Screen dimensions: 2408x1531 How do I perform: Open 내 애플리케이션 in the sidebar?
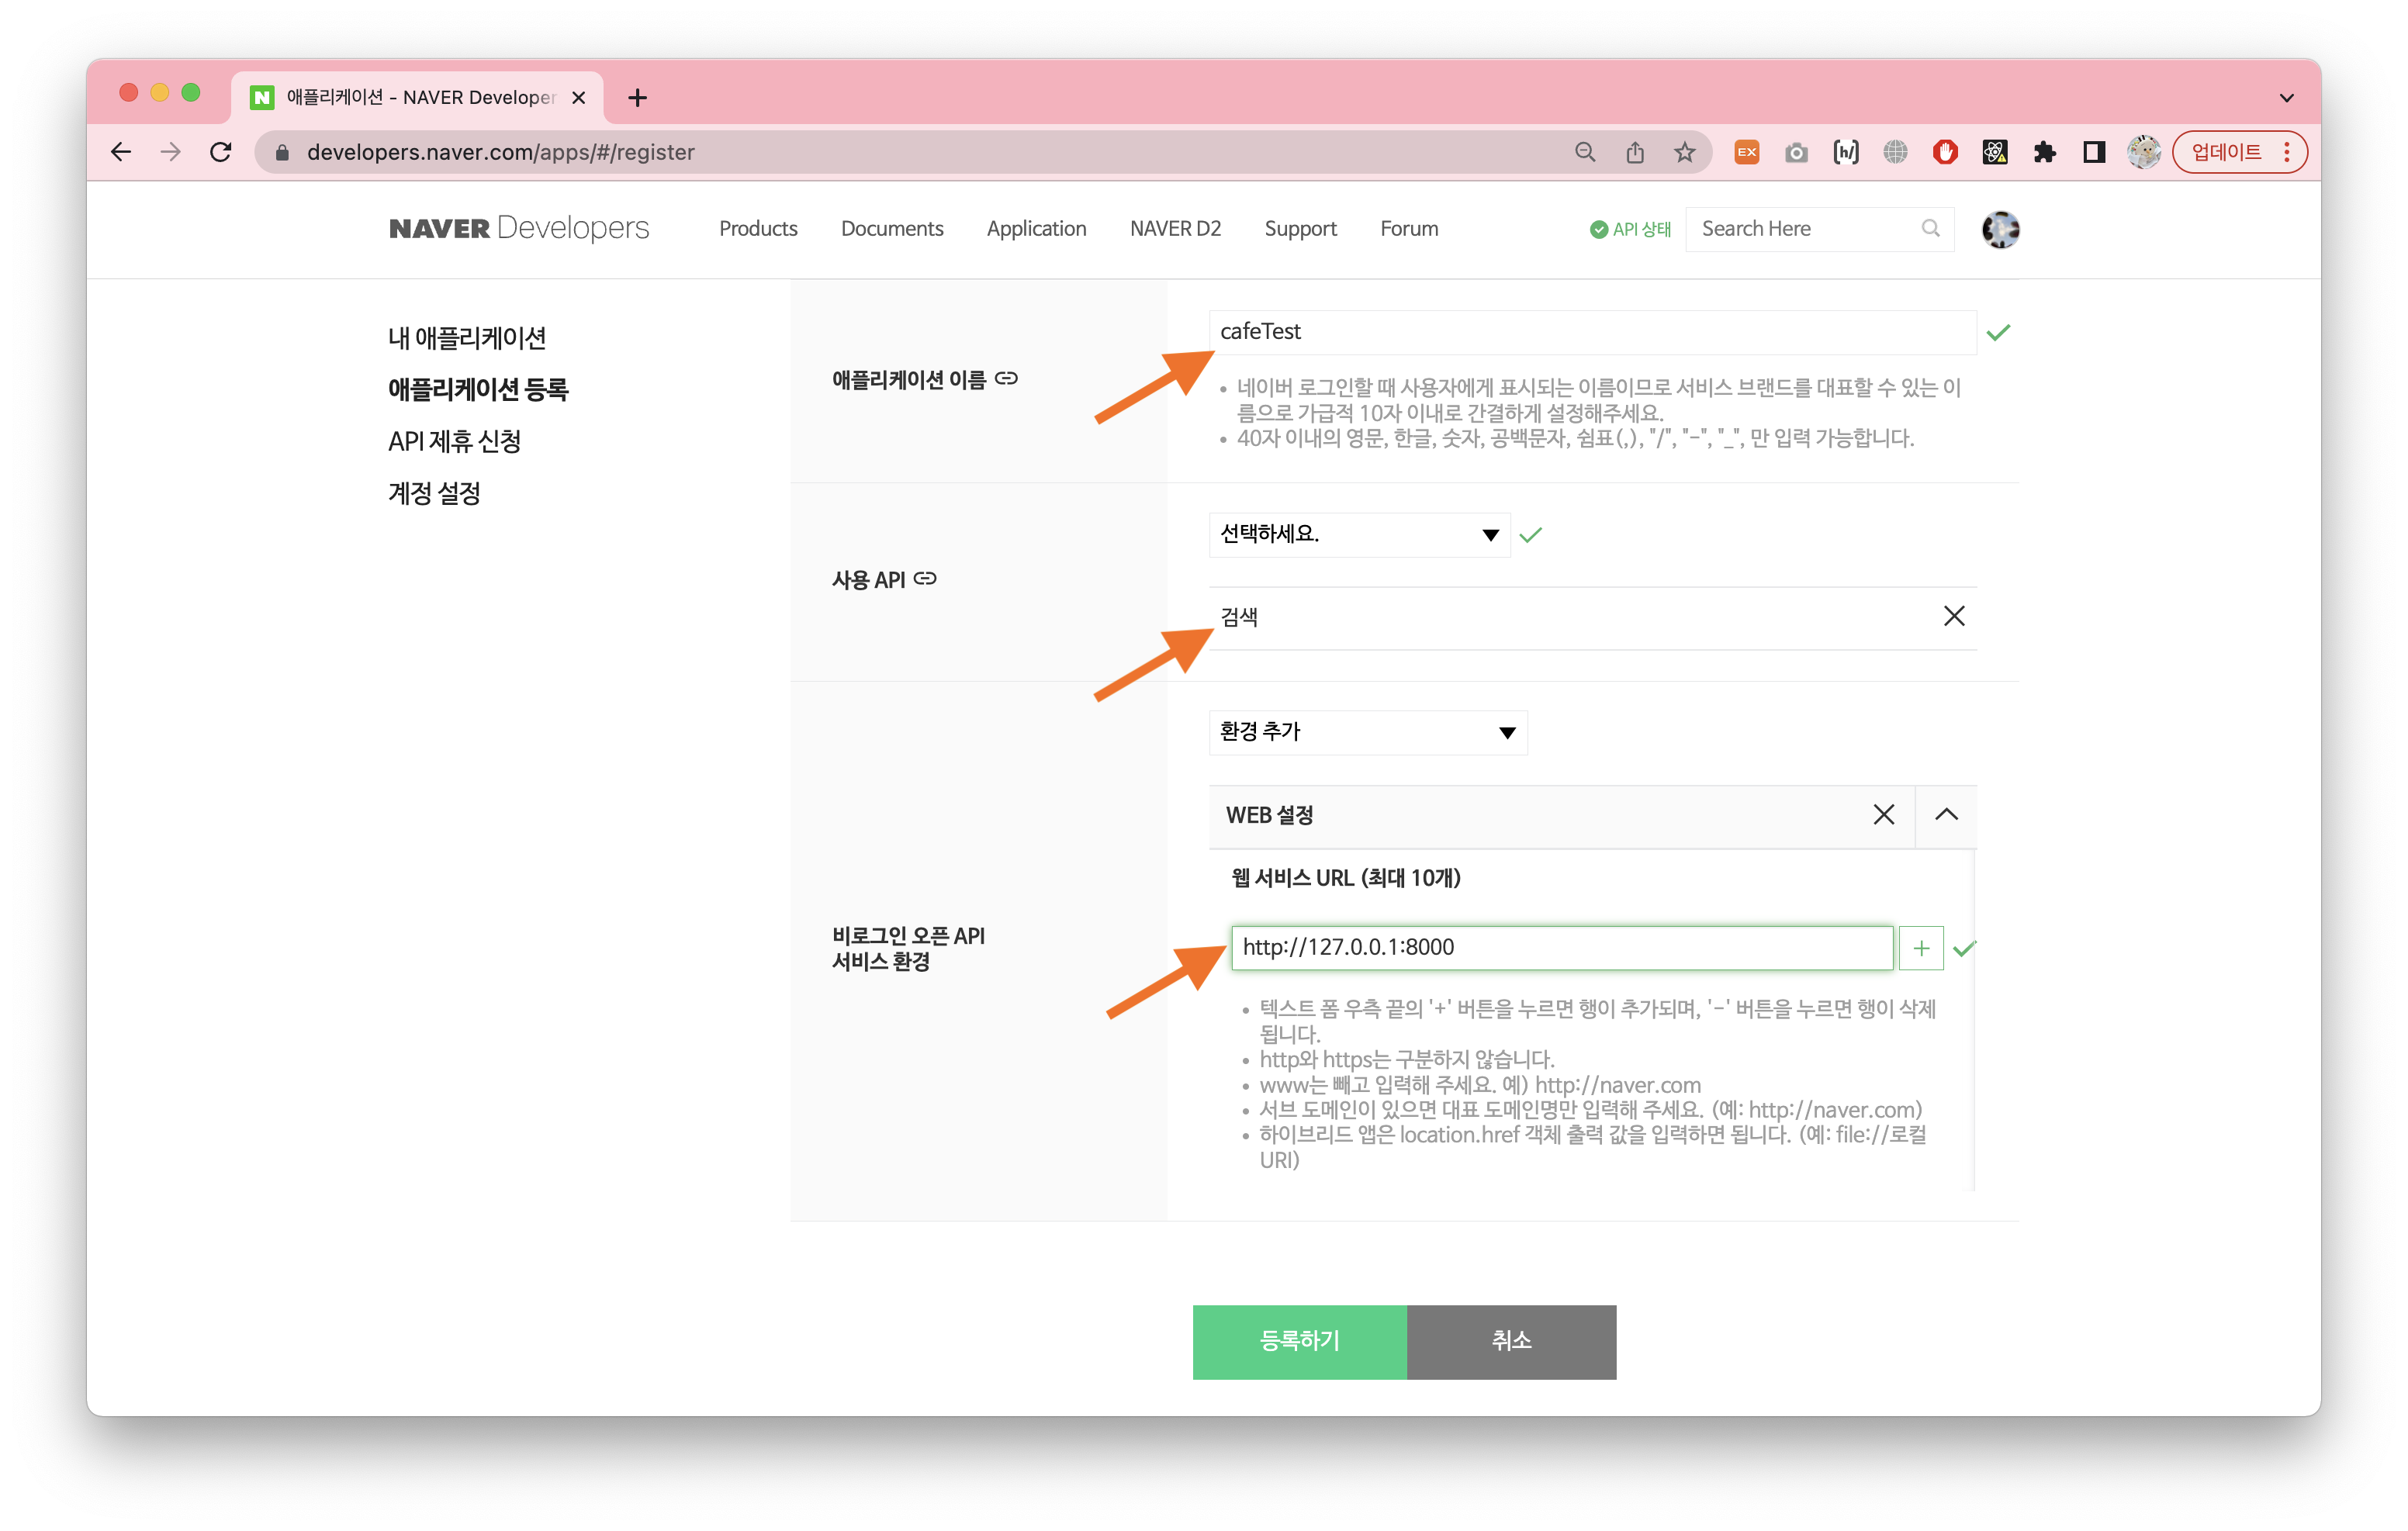pyautogui.click(x=467, y=338)
